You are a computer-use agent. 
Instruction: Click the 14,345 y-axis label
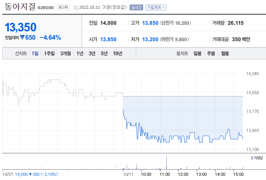click(252, 74)
